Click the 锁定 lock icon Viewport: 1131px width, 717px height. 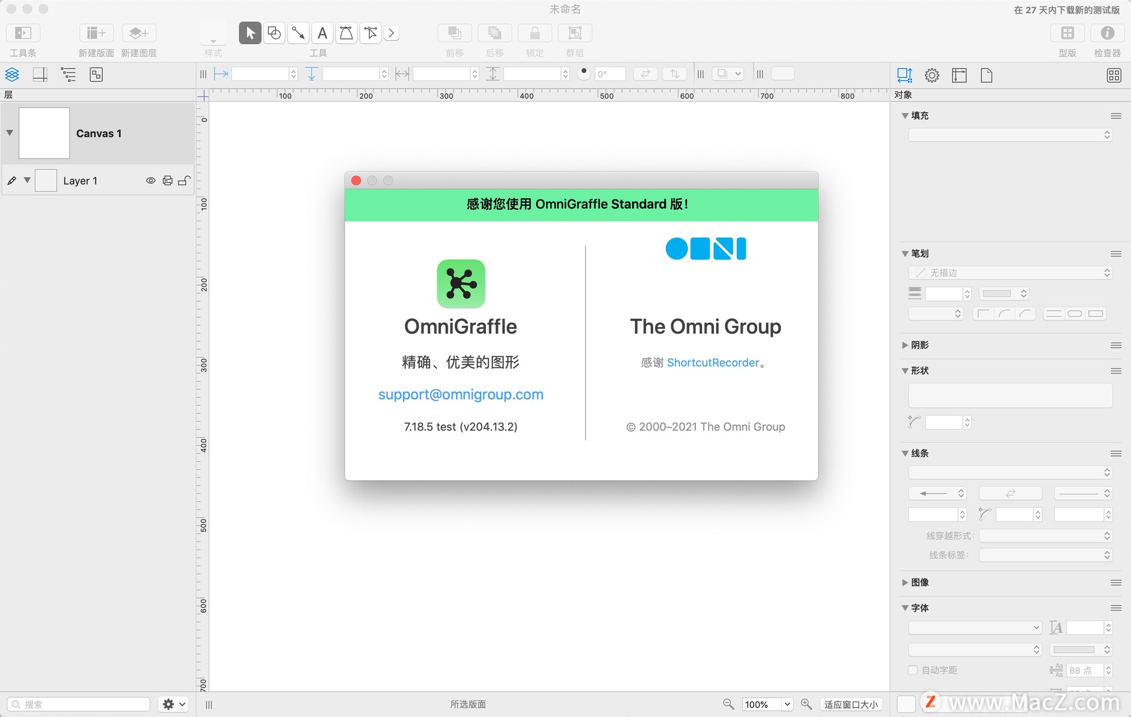[x=535, y=33]
